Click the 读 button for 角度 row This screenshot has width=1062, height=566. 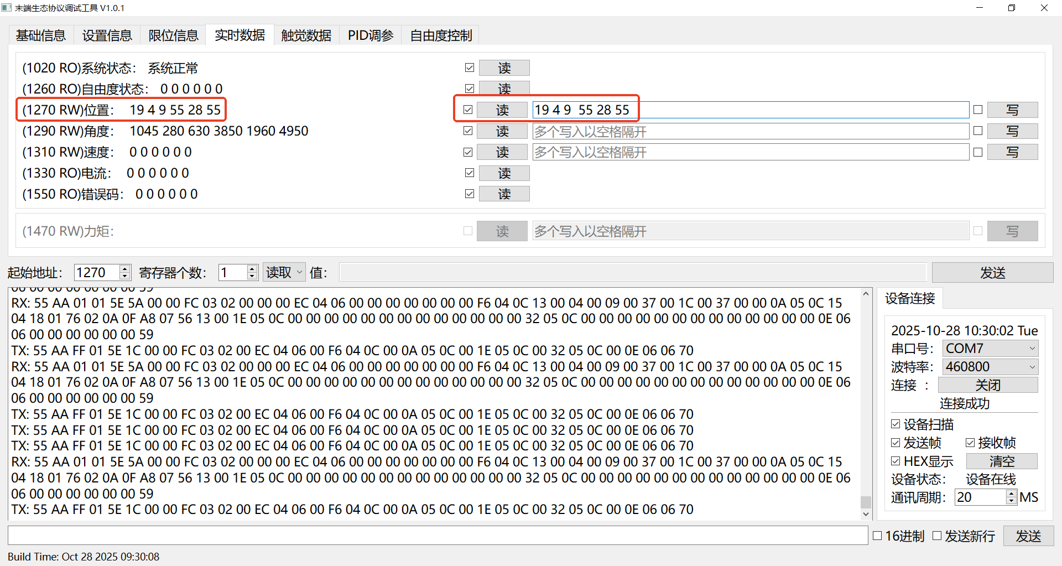coord(502,131)
